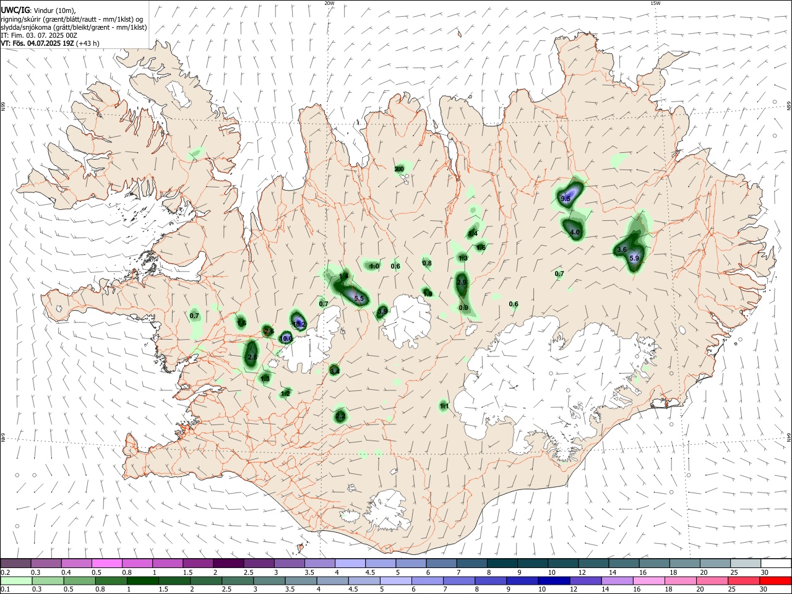Screen dimensions: 792x594
Task: Click the '10.0' precipitation value on map
Action: 286,338
